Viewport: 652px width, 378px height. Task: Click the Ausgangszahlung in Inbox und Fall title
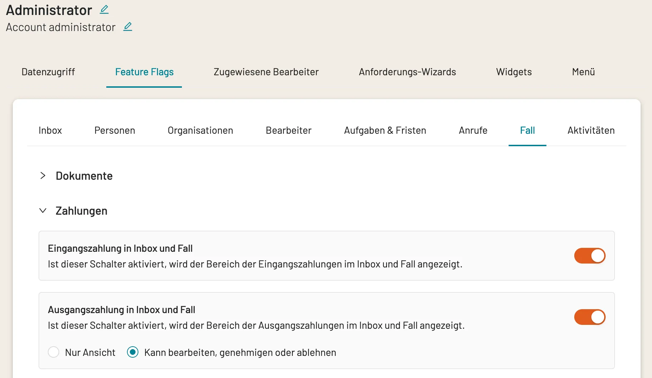(x=122, y=310)
